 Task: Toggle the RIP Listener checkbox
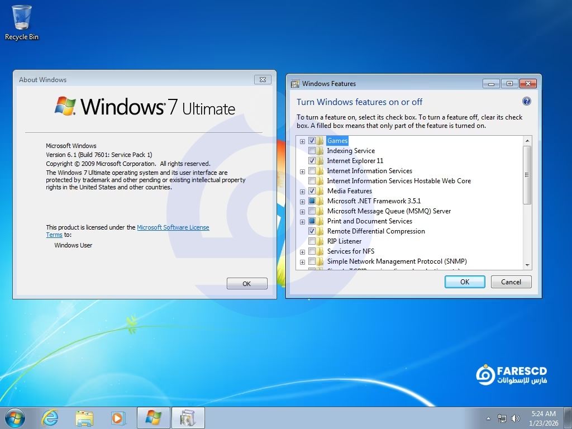[x=312, y=241]
